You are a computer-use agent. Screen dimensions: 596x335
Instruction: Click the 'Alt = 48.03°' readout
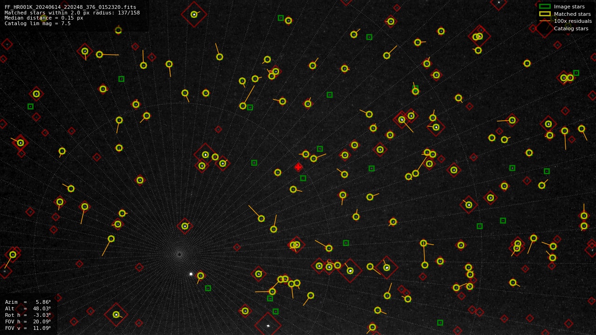[28, 308]
